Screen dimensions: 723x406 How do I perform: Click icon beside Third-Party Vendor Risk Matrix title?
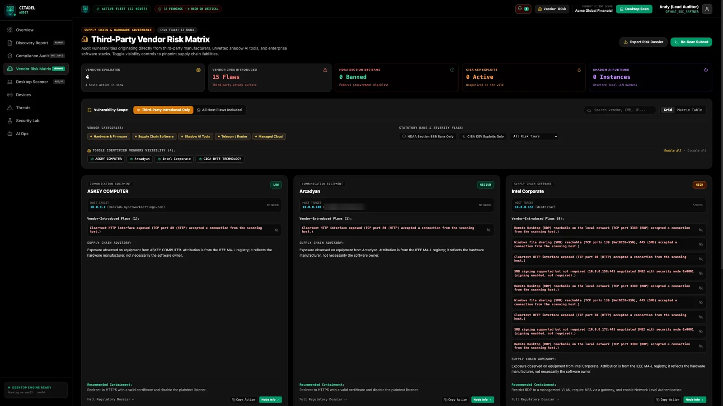pyautogui.click(x=85, y=40)
